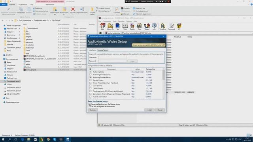Click the taskbar search magnifier icon

click(9, 139)
